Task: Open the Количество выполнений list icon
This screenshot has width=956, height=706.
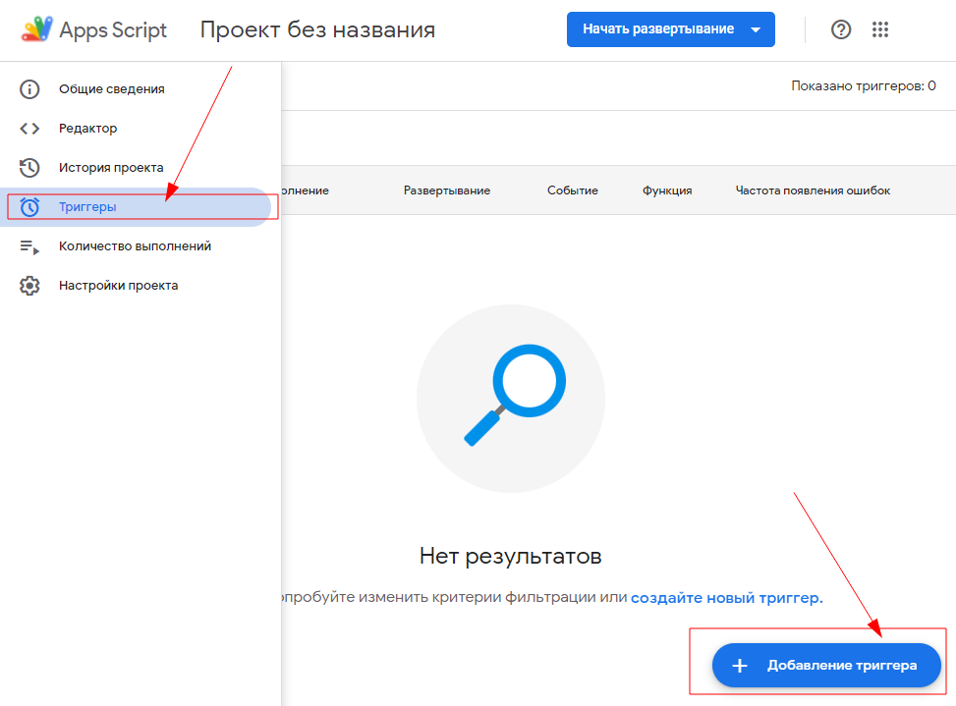Action: 29,245
